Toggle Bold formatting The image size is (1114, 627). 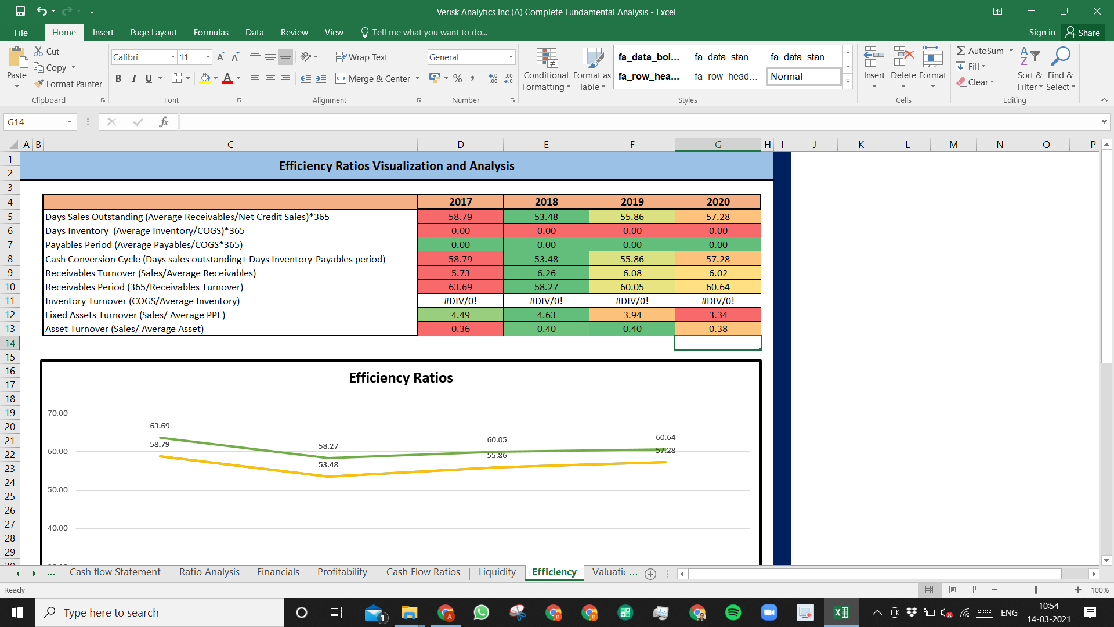pyautogui.click(x=118, y=78)
